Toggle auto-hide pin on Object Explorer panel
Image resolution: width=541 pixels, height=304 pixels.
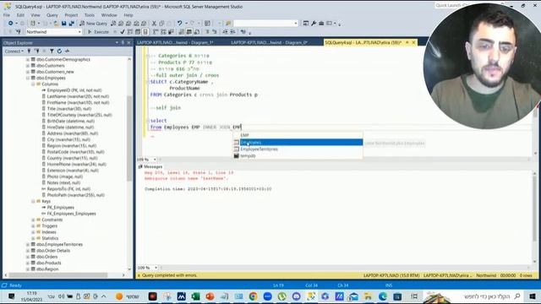123,43
